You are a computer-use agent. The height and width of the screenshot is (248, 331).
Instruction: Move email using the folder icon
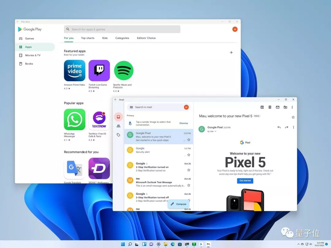tap(285, 107)
